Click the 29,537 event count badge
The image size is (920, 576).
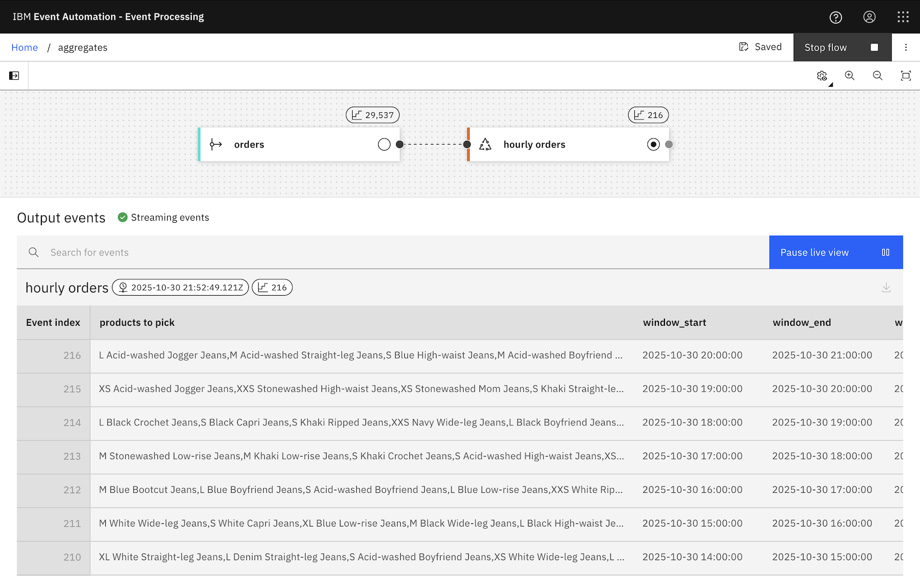[x=373, y=115]
